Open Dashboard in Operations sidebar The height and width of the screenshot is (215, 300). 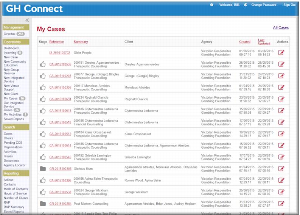[11, 48]
